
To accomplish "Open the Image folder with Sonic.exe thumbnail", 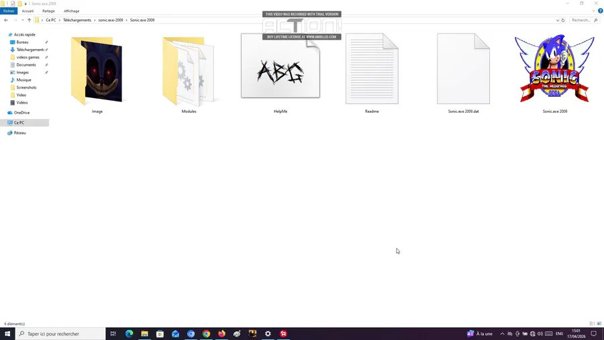I will [x=97, y=72].
